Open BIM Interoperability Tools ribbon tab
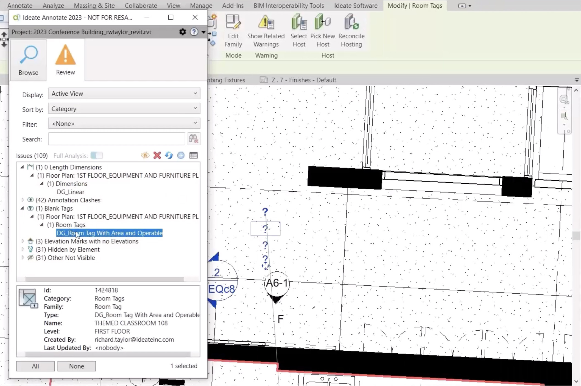The image size is (581, 386). point(289,5)
